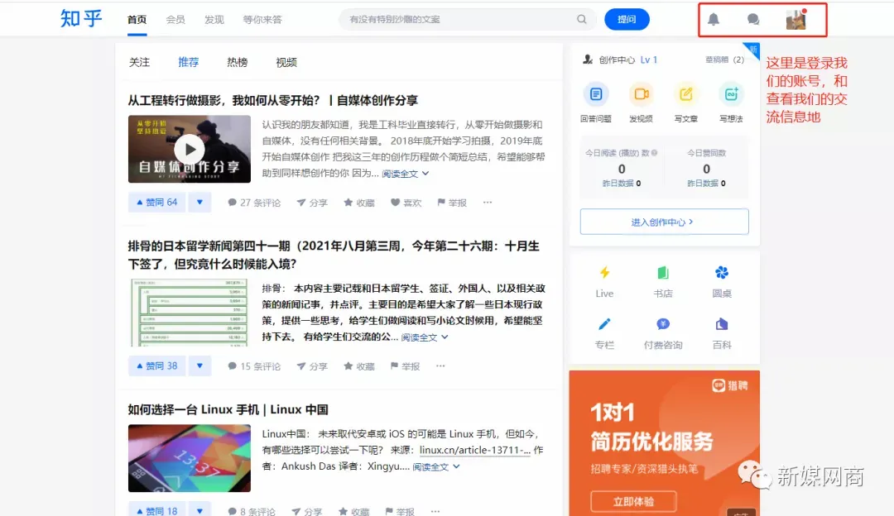Open 进入创作中心 link

pyautogui.click(x=664, y=222)
